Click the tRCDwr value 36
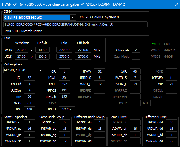This screenshot has width=180, height=147. tap(29, 90)
